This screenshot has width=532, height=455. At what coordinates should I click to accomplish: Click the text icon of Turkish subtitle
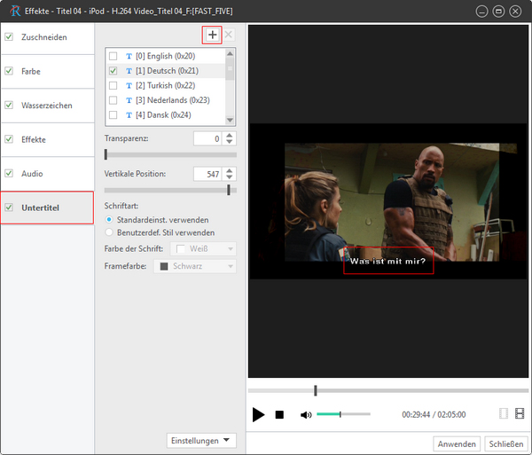click(129, 85)
